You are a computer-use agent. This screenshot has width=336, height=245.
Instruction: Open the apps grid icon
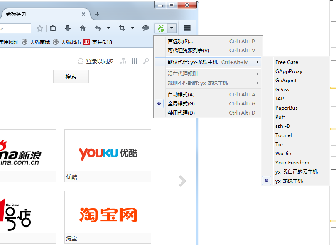[x=135, y=61]
